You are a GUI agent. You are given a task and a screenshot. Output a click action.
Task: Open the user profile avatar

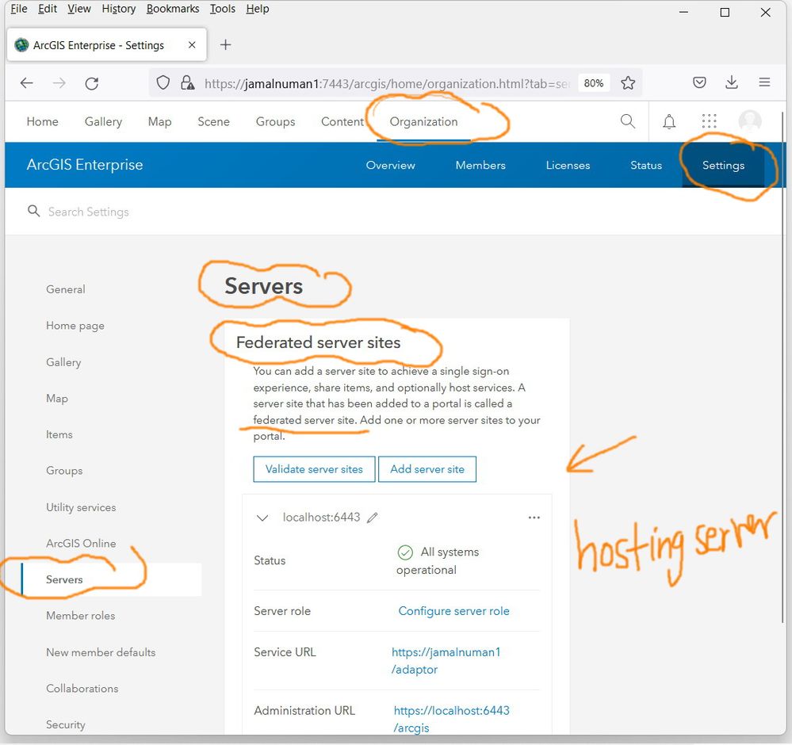click(750, 121)
